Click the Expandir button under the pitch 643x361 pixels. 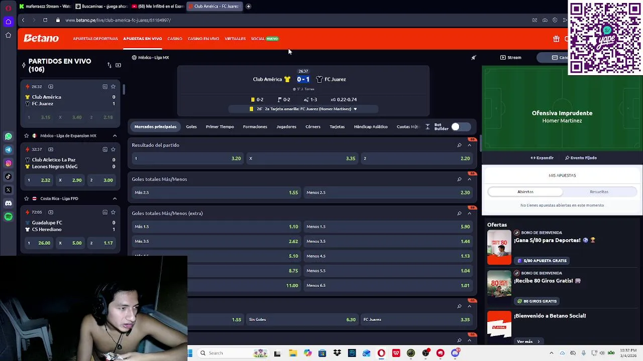542,158
